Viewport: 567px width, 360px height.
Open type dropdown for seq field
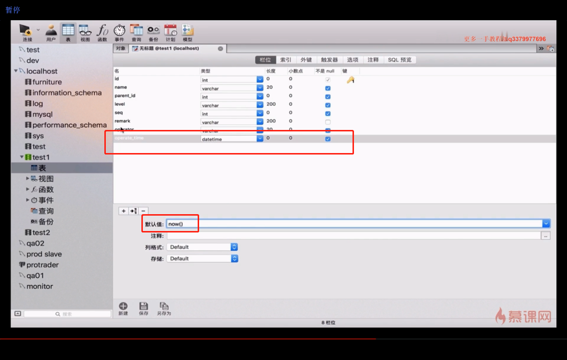point(260,113)
